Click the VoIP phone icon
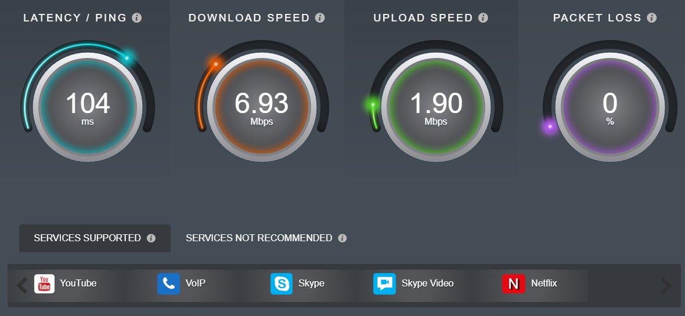This screenshot has height=316, width=685. pyautogui.click(x=168, y=284)
